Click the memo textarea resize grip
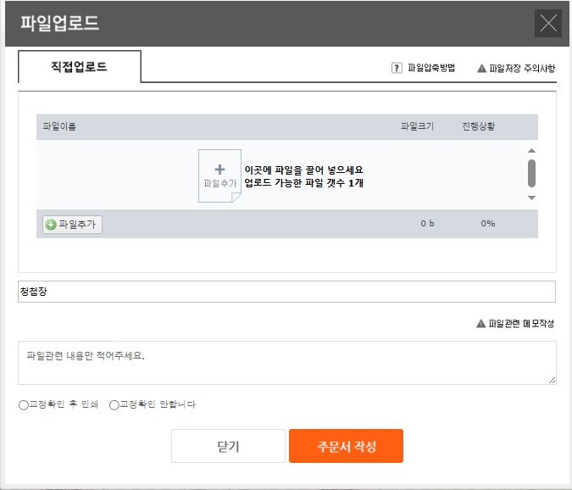Image resolution: width=572 pixels, height=490 pixels. 552,380
